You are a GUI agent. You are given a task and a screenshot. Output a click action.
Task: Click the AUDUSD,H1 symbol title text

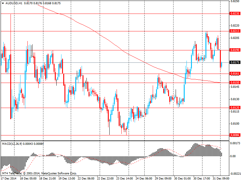point(14,3)
